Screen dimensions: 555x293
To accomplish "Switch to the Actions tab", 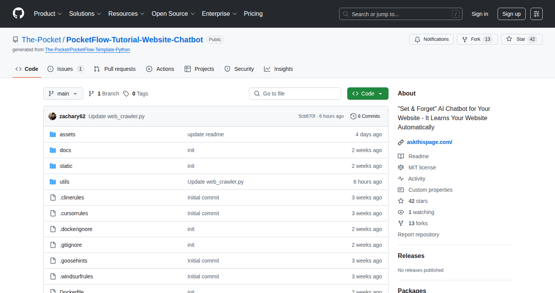I will click(x=160, y=69).
